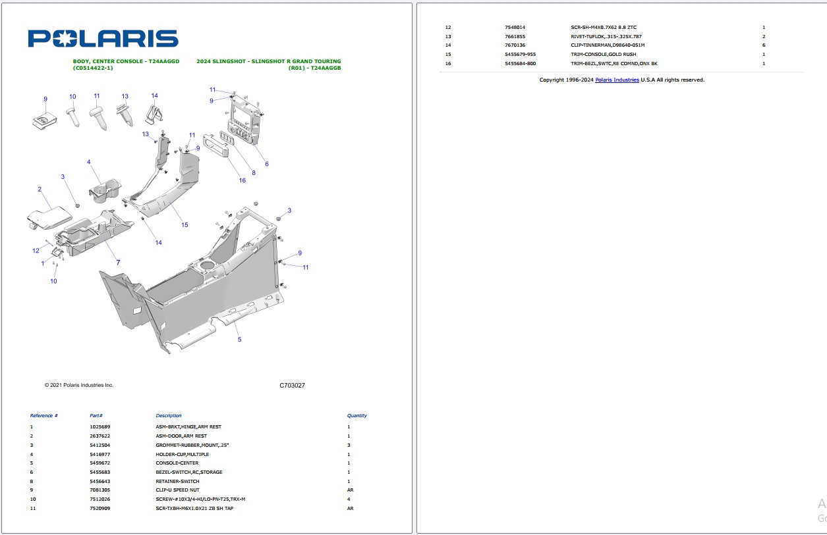827x535 pixels.
Task: Select heading '2024 SLINGSHOT - SLINGSHOT R GRAND TOURING'
Action: [269, 61]
